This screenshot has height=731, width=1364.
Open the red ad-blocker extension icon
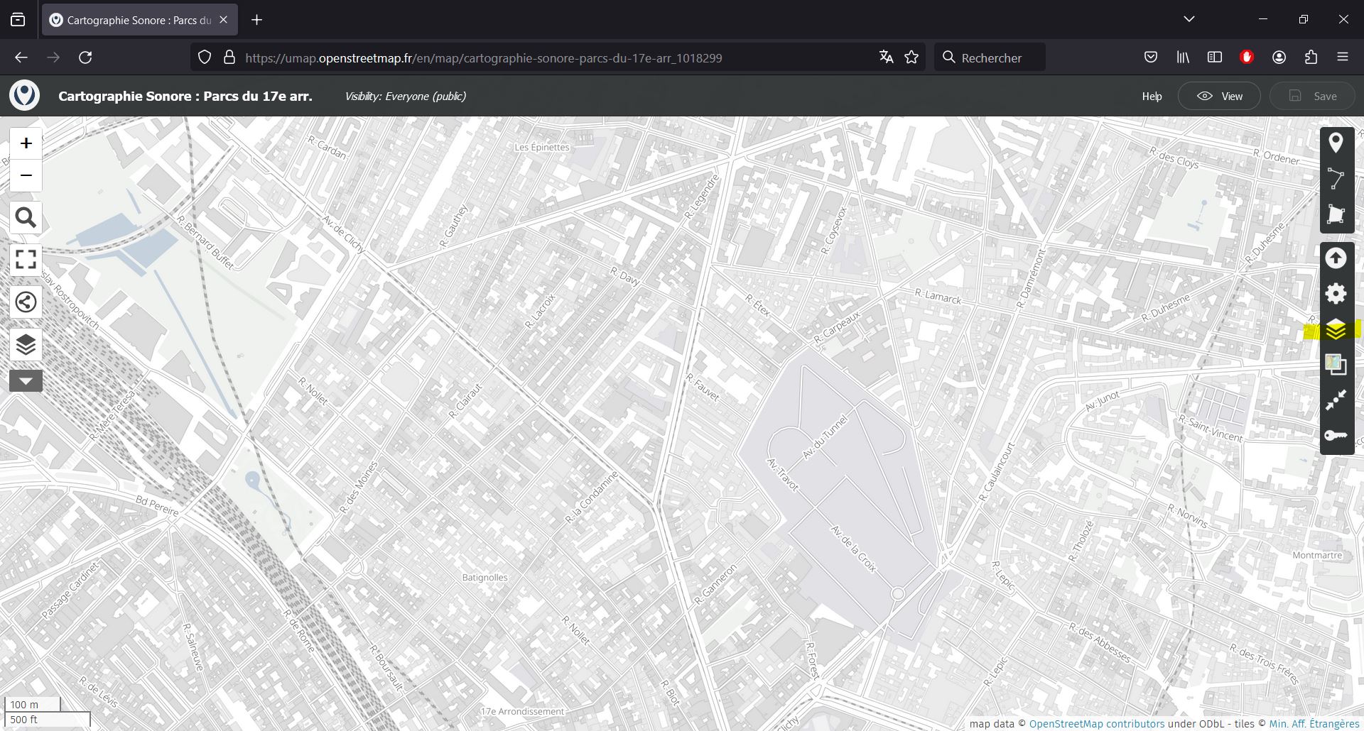pyautogui.click(x=1247, y=57)
